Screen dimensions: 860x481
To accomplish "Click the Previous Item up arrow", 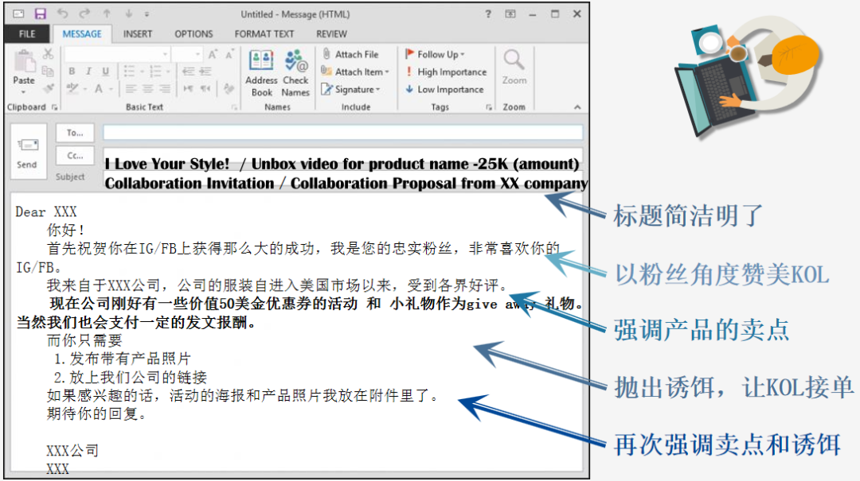I will click(x=107, y=14).
